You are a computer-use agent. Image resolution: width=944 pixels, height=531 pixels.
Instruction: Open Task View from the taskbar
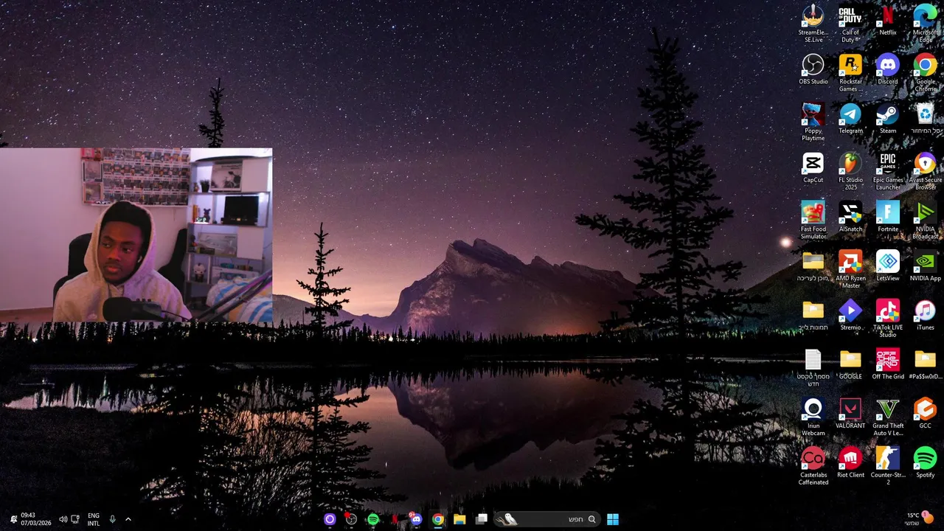482,519
